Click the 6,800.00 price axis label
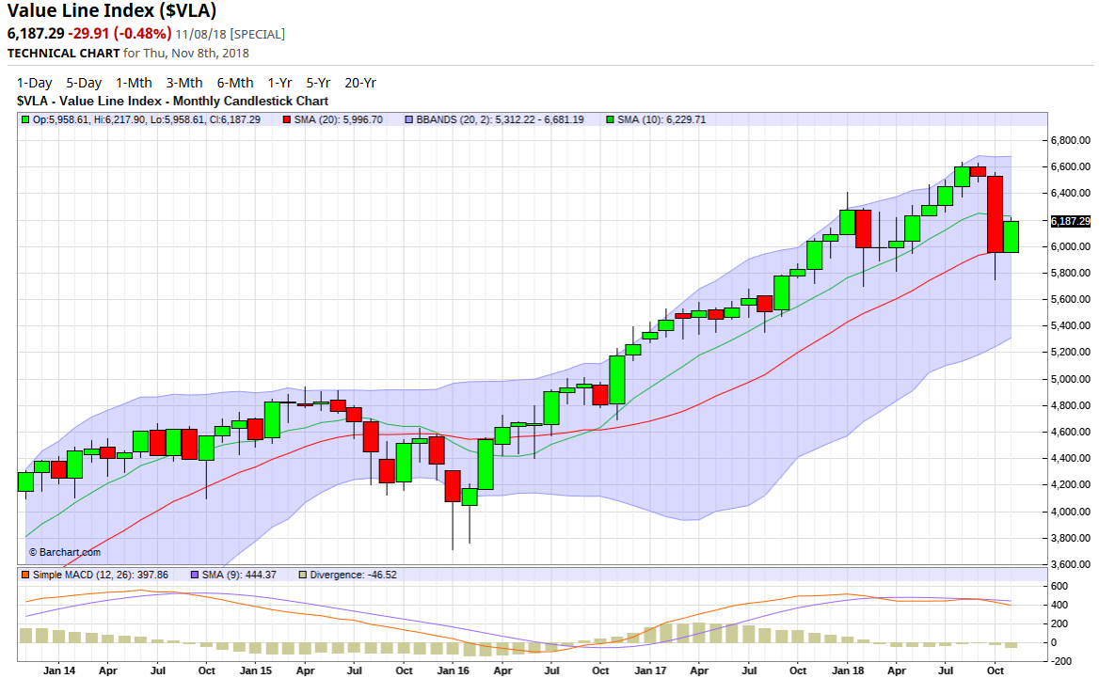1115x694 pixels. tap(1070, 141)
